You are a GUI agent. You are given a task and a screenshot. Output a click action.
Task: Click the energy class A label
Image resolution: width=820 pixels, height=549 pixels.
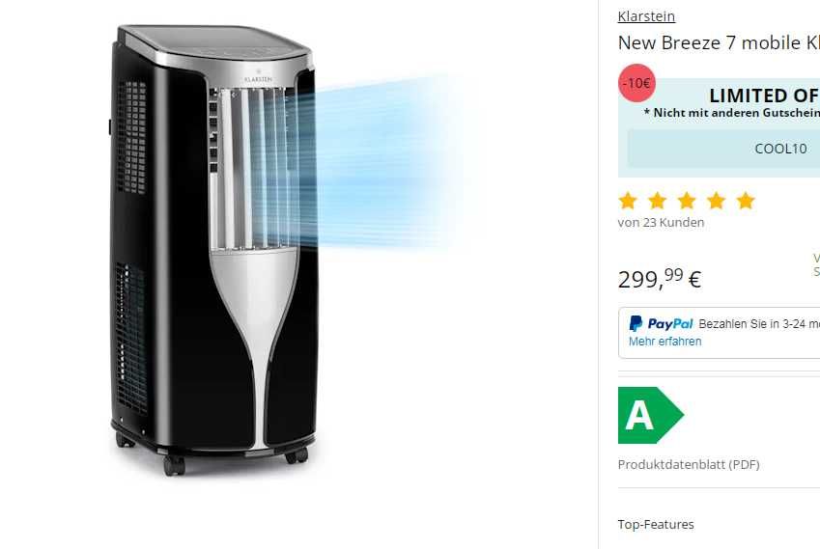point(651,415)
